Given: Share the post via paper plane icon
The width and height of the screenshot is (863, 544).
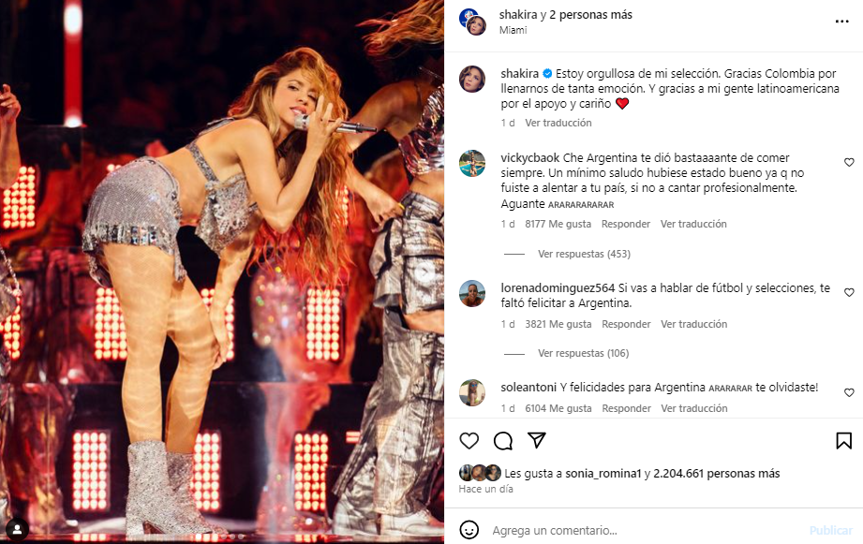Looking at the screenshot, I should click(x=536, y=441).
